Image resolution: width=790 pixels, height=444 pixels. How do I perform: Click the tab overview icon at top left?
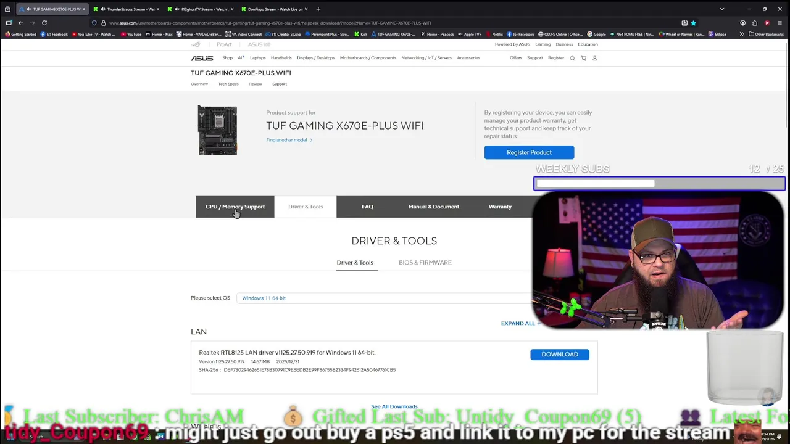pos(7,9)
